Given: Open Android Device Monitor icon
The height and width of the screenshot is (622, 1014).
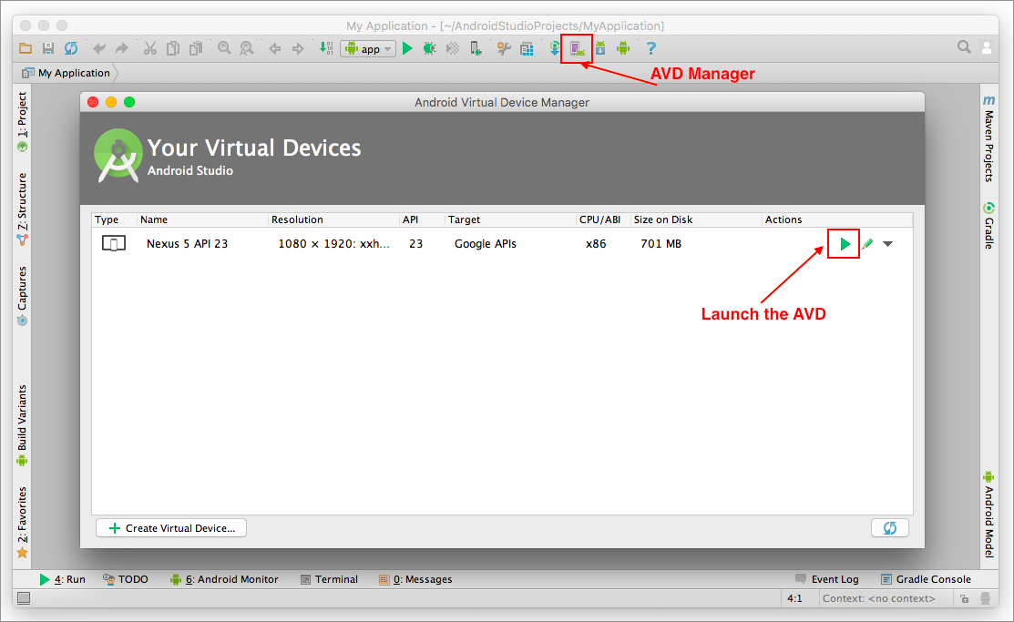Looking at the screenshot, I should coord(623,48).
